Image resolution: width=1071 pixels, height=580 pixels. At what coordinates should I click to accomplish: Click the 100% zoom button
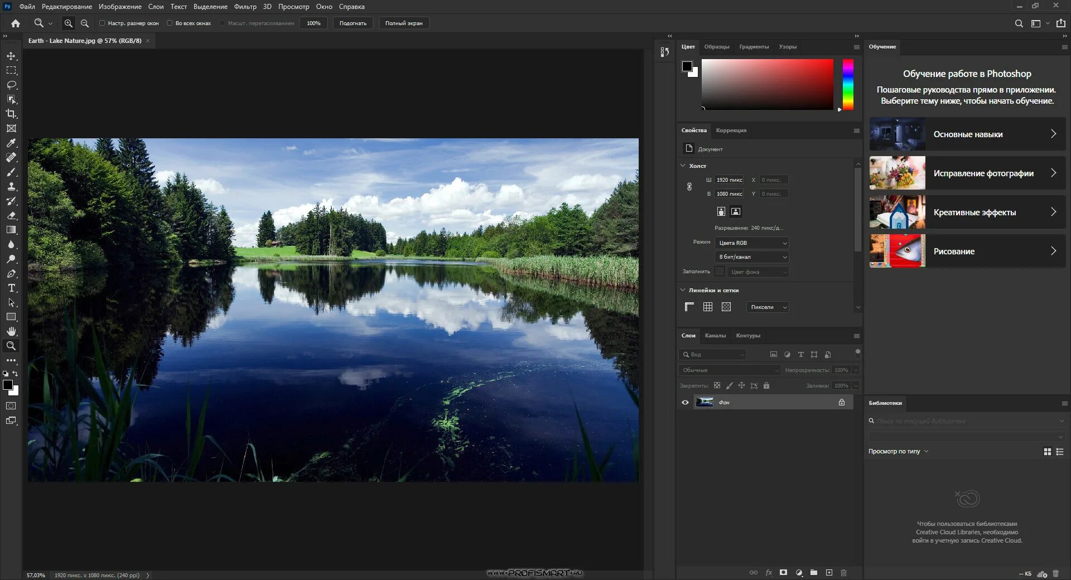click(313, 23)
